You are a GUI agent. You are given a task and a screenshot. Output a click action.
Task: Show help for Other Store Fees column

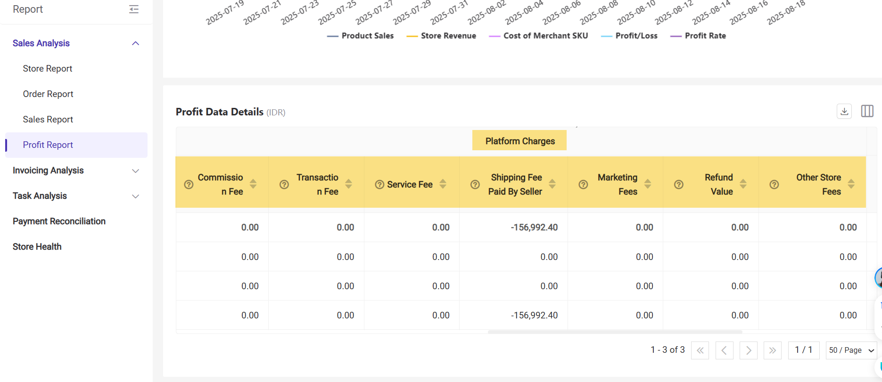click(x=774, y=185)
